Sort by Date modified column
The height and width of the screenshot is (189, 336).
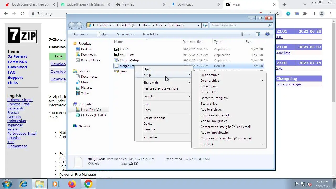click(x=192, y=42)
